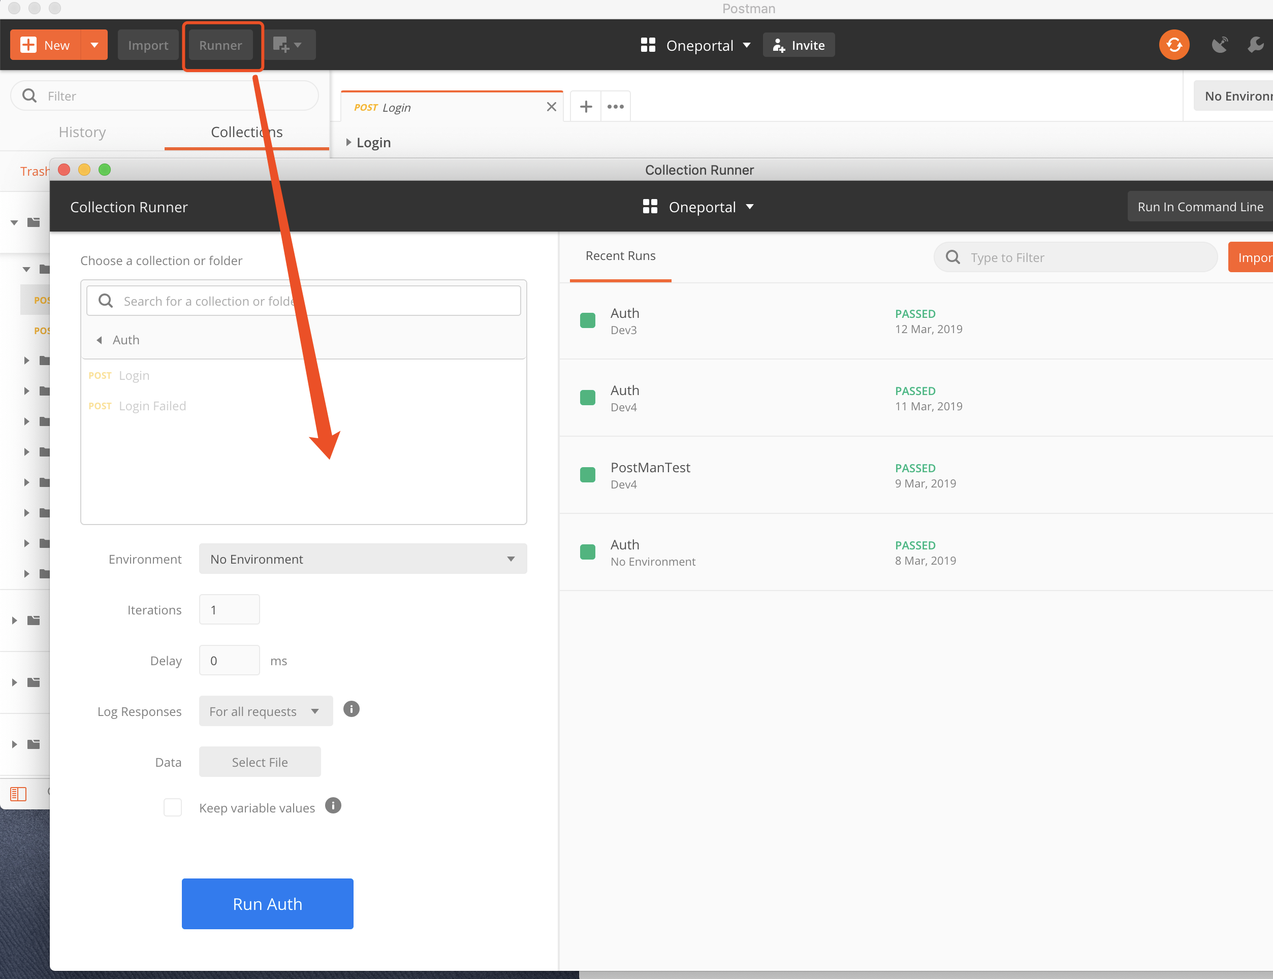
Task: Click the collection or folder search field
Action: click(x=304, y=301)
